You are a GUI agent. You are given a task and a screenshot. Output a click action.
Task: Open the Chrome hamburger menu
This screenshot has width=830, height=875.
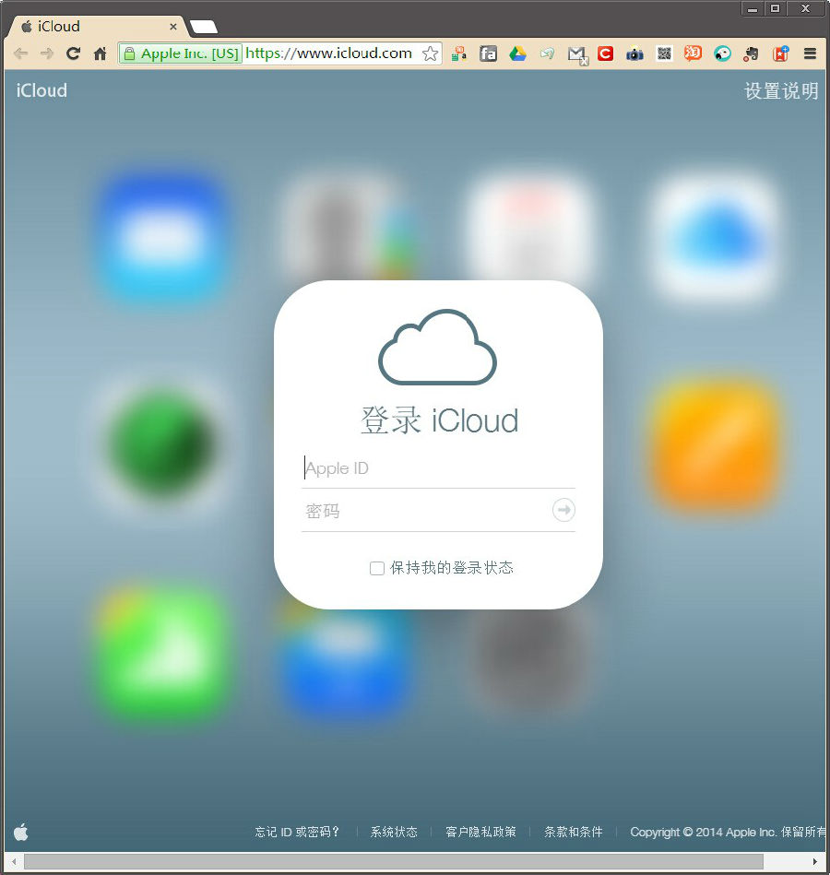pos(810,53)
